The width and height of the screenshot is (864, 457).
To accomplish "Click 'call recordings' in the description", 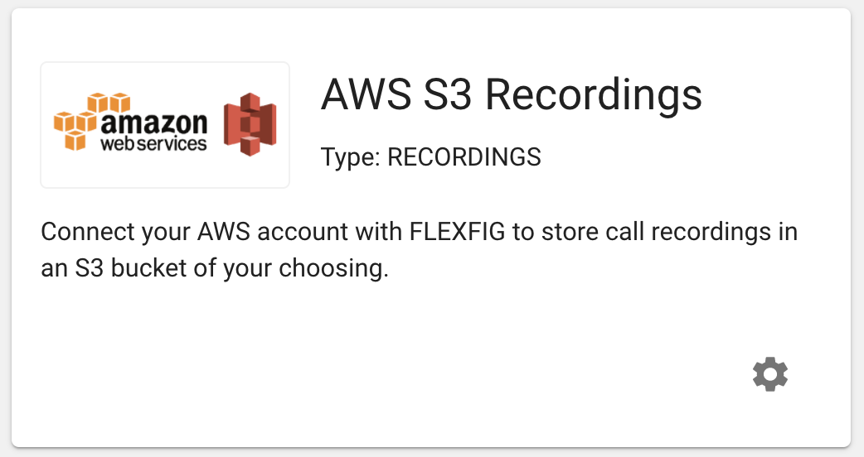I will [x=688, y=232].
